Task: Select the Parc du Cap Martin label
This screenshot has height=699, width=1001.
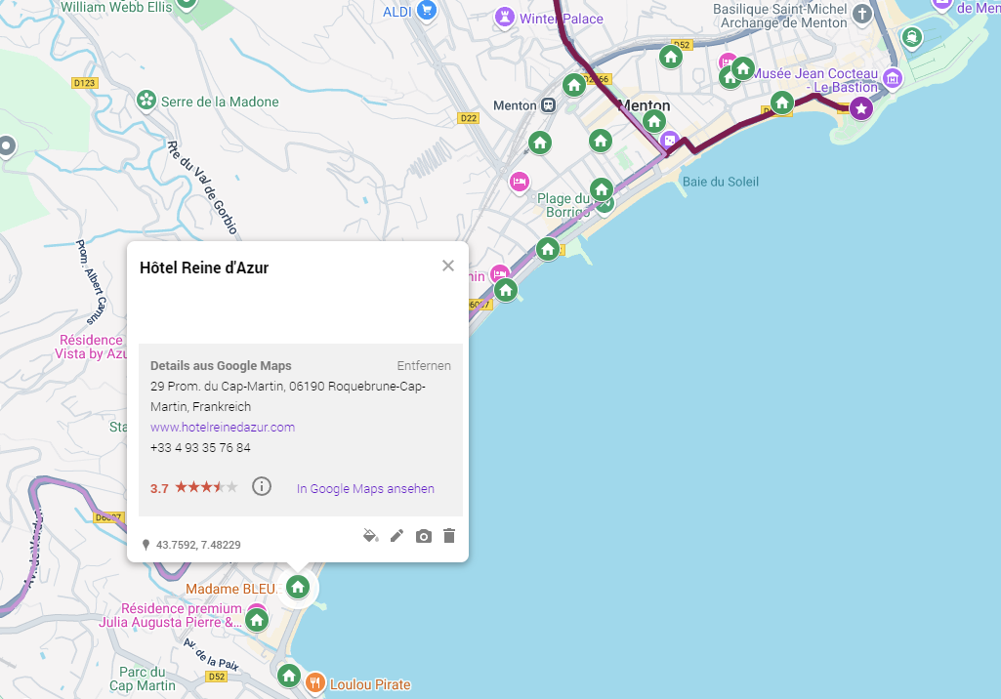Action: point(143,678)
